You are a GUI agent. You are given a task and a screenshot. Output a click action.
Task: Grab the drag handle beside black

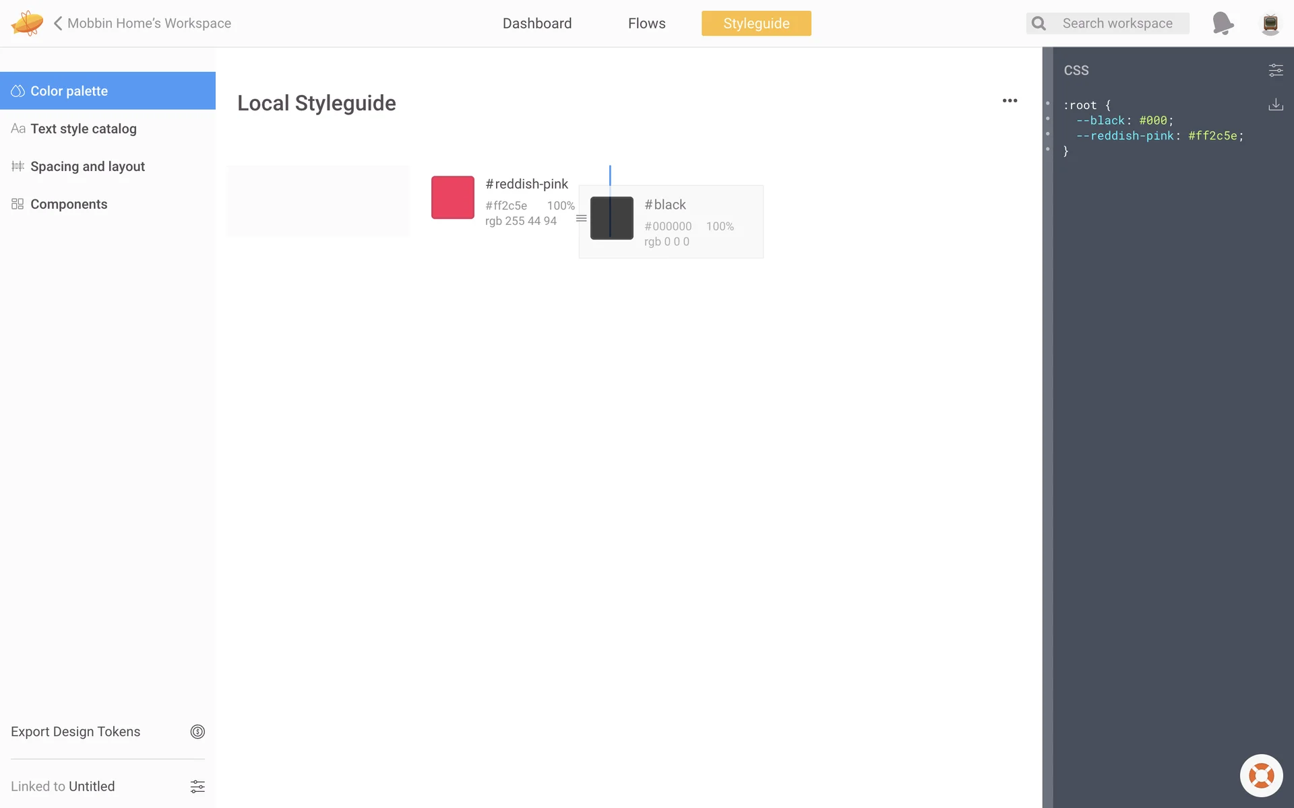point(581,218)
